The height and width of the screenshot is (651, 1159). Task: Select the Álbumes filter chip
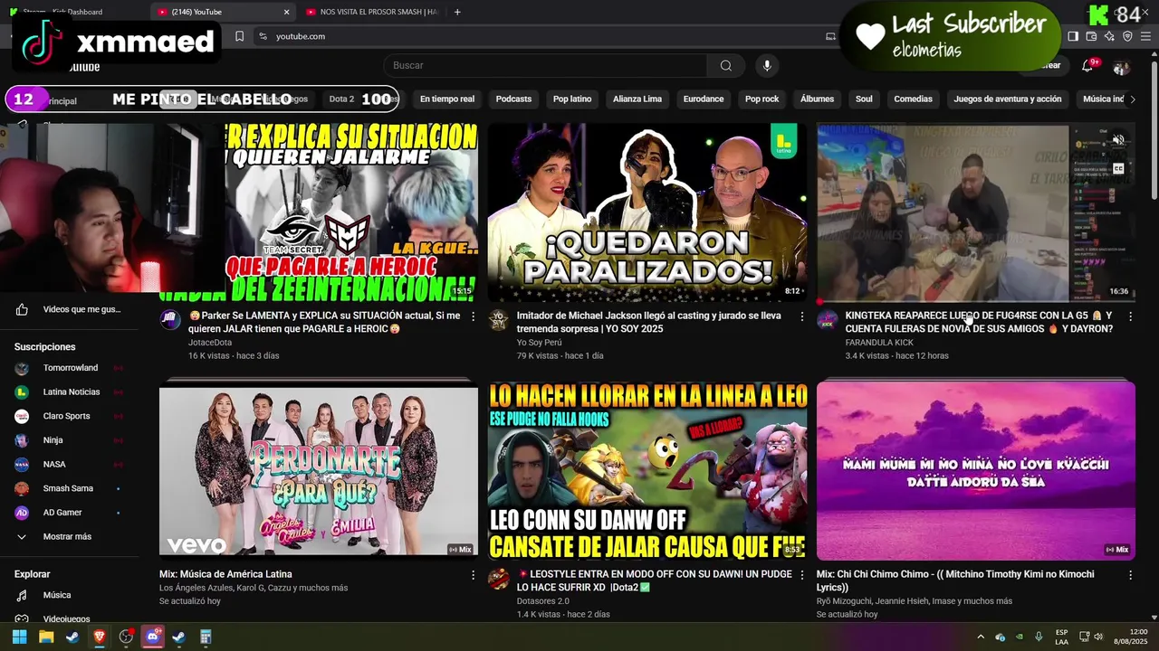(x=818, y=99)
